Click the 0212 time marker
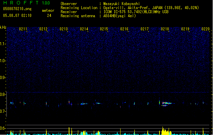 43,29
